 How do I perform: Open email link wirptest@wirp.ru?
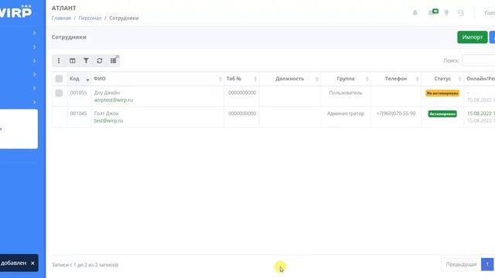pos(114,100)
